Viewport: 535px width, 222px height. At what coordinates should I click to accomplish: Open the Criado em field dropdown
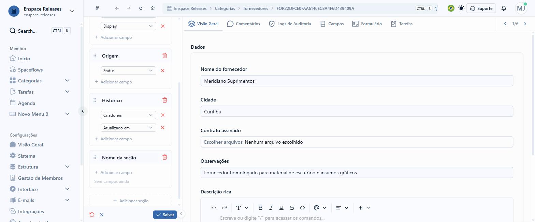128,115
